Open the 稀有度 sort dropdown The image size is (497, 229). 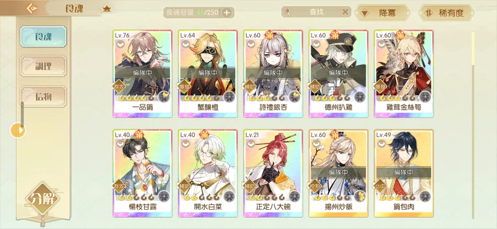(446, 13)
